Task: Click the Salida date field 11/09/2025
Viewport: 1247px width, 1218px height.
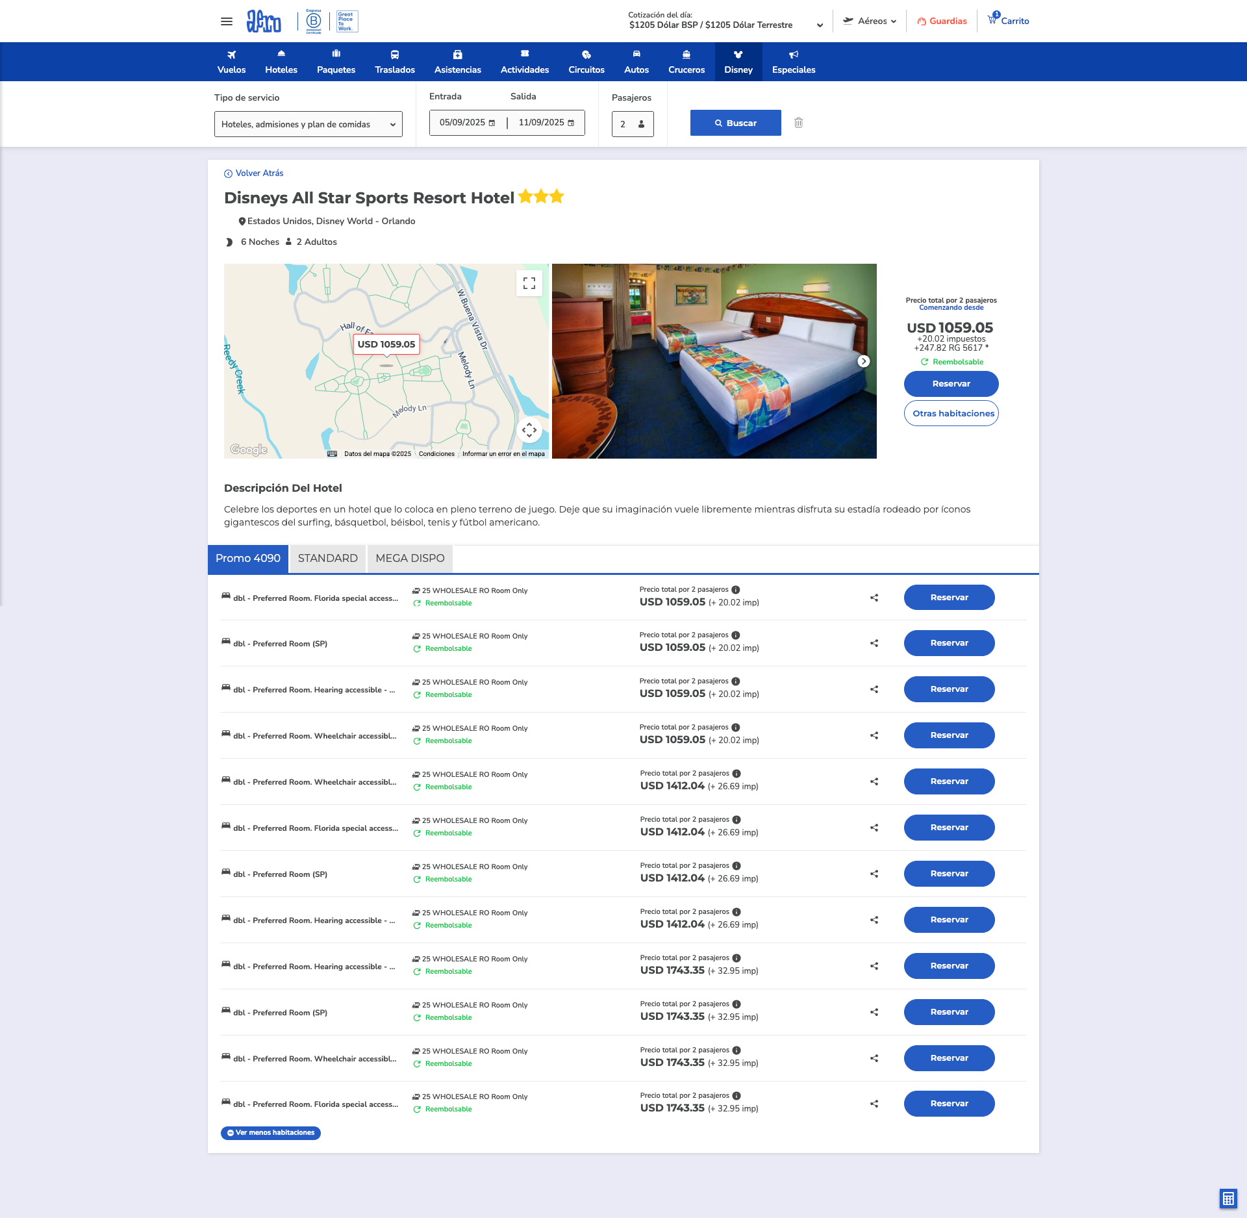Action: pos(546,123)
